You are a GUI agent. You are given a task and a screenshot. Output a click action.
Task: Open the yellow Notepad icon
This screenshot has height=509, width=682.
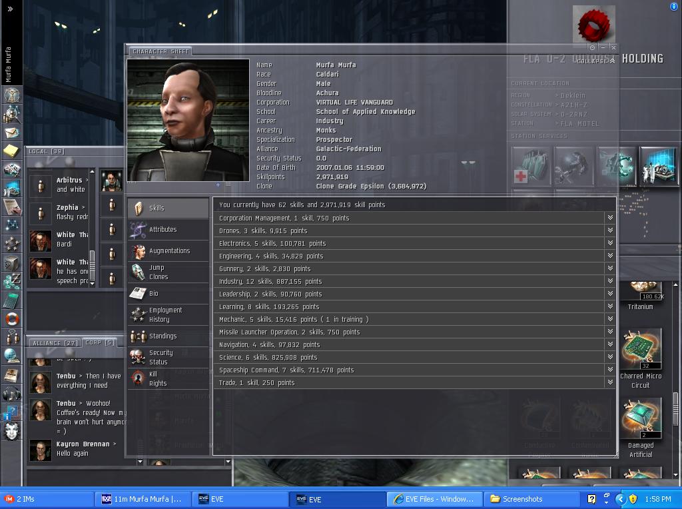click(x=12, y=151)
